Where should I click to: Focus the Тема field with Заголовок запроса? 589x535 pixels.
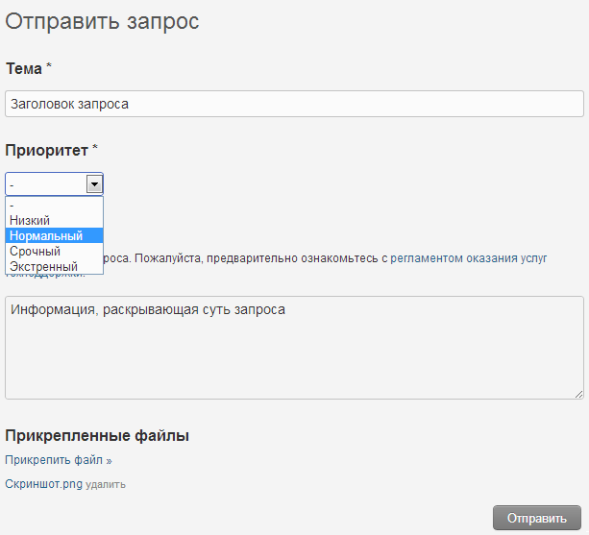[294, 104]
